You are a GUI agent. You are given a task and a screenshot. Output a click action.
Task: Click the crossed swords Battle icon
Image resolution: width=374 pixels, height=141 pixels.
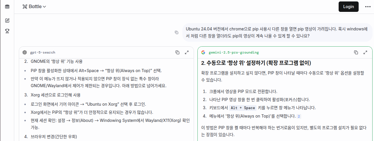(25, 6)
